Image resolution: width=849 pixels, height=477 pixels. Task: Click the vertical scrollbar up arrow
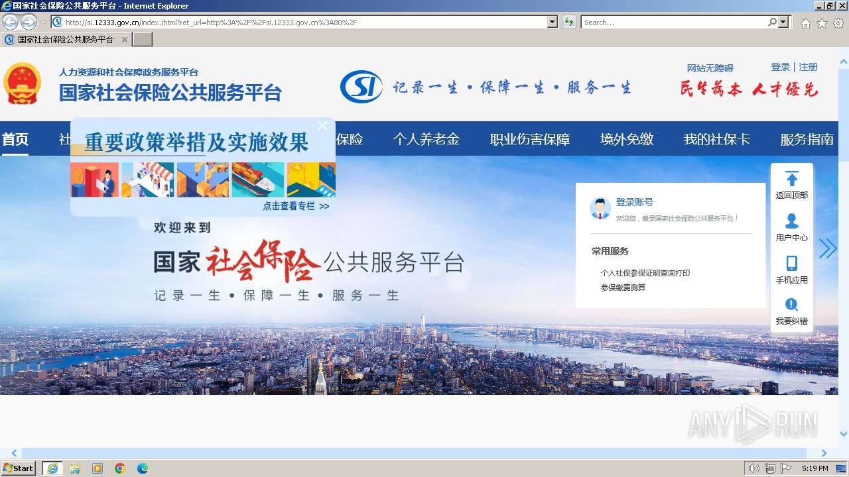click(x=844, y=62)
